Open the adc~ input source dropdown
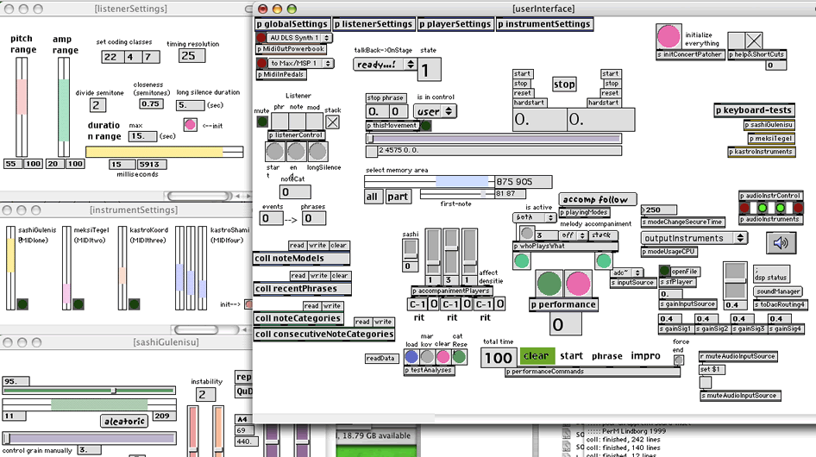The width and height of the screenshot is (816, 457). point(626,272)
